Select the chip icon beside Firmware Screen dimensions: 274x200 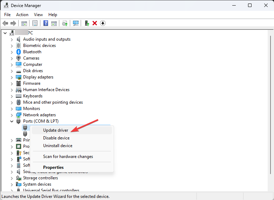click(19, 83)
